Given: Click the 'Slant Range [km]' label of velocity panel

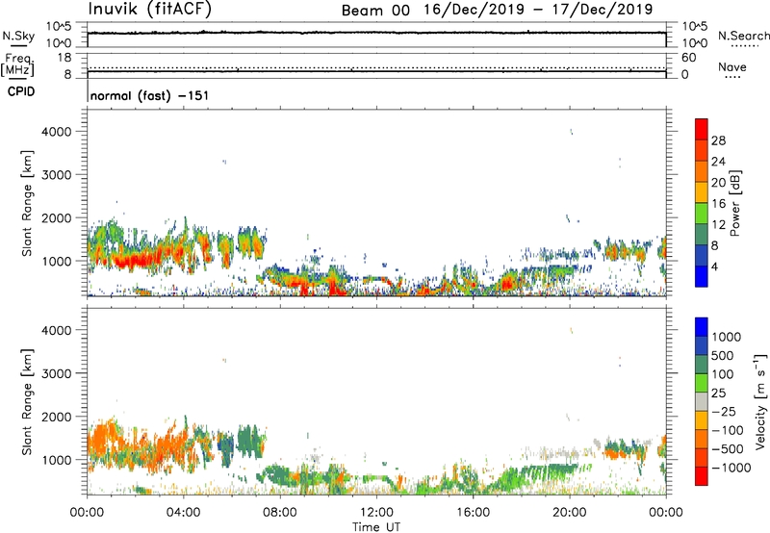Looking at the screenshot, I should point(27,402).
